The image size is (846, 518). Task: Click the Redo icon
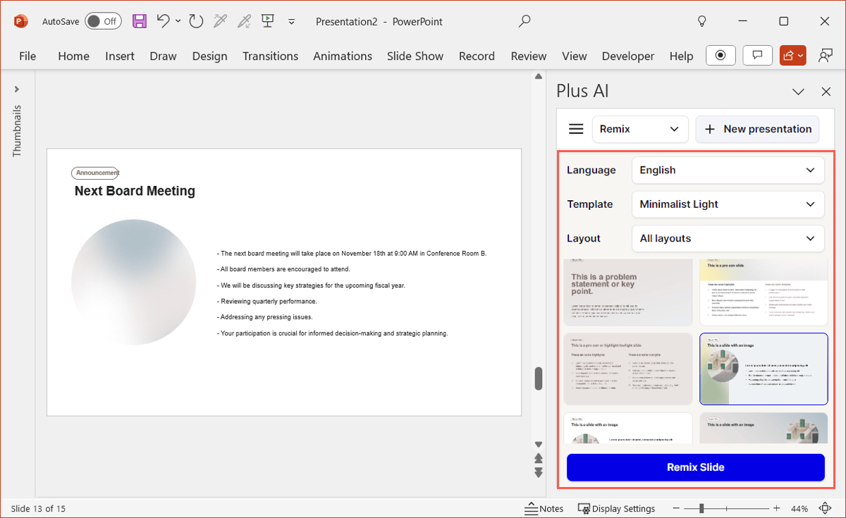pos(195,21)
